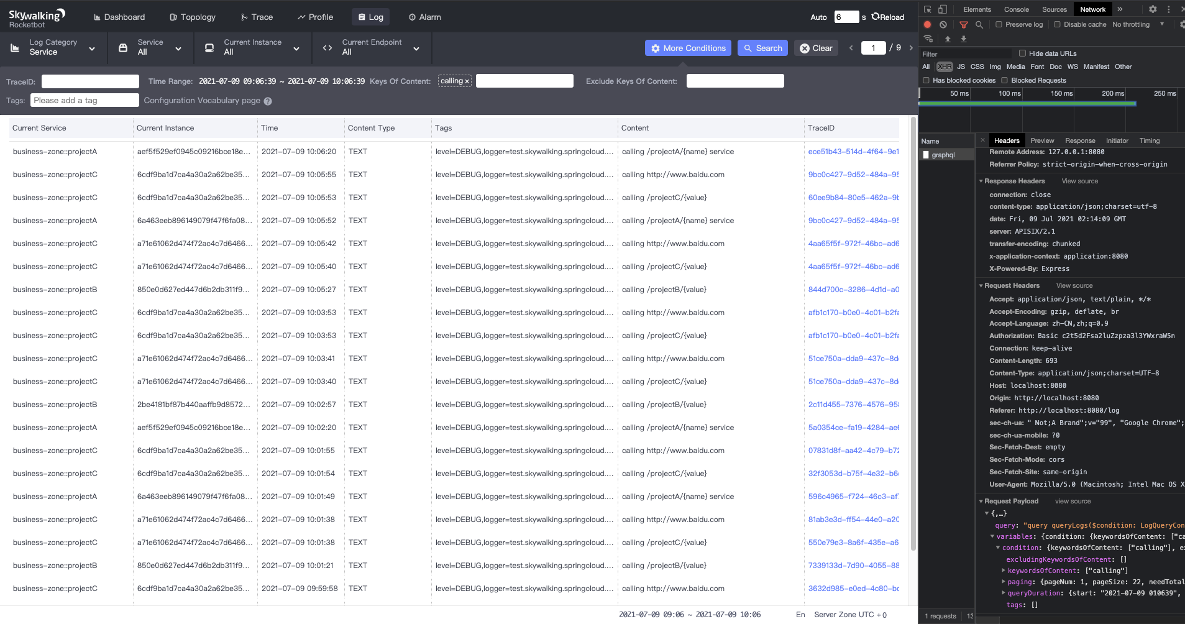Expand the Log Category dropdown

[x=92, y=48]
